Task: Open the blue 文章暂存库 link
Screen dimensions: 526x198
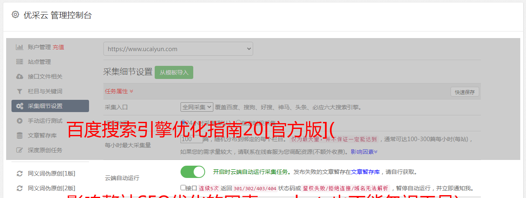Action: [x=365, y=172]
